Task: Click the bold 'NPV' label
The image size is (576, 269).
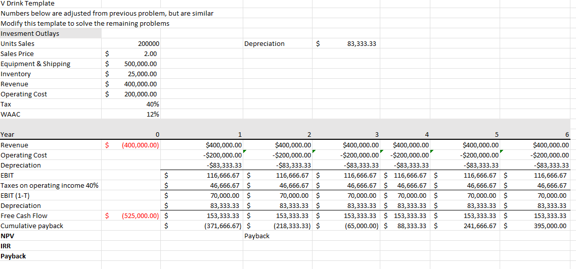Action: point(7,236)
